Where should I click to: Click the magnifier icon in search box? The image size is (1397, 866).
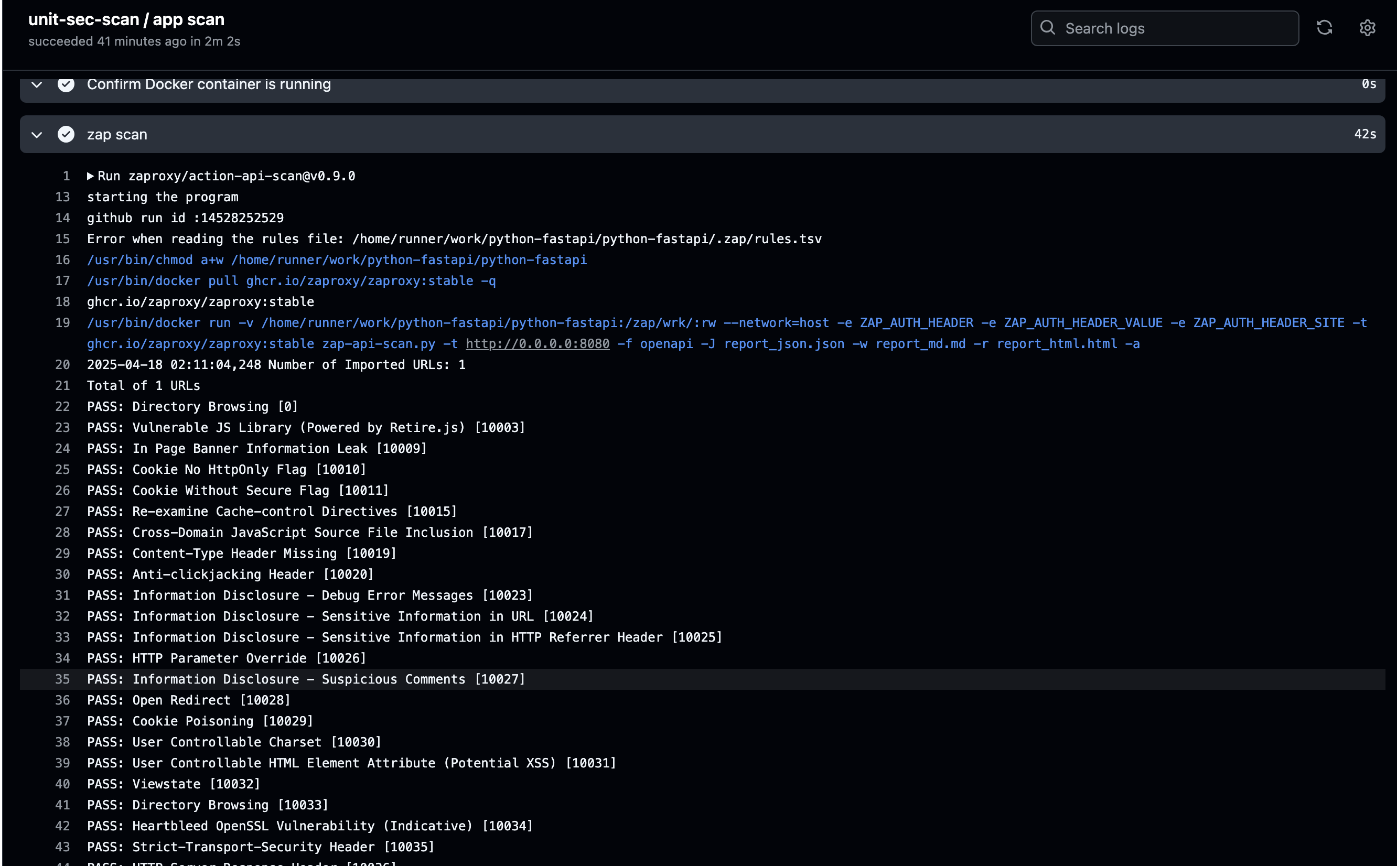(1048, 27)
